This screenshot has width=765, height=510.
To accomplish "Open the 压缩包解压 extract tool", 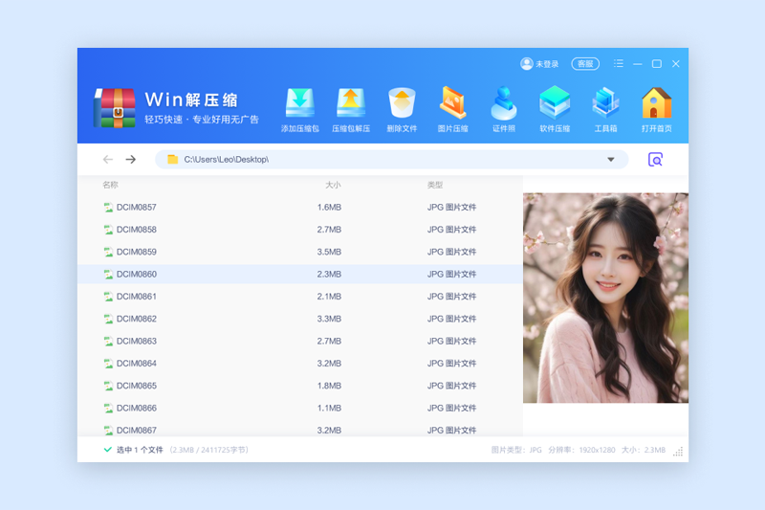I will tap(351, 107).
